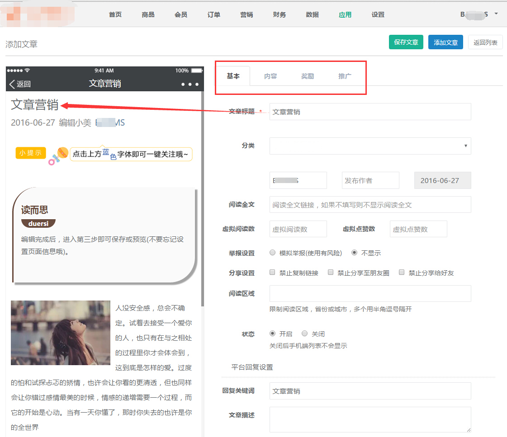
Task: Switch to the 内容 tab
Action: point(270,76)
